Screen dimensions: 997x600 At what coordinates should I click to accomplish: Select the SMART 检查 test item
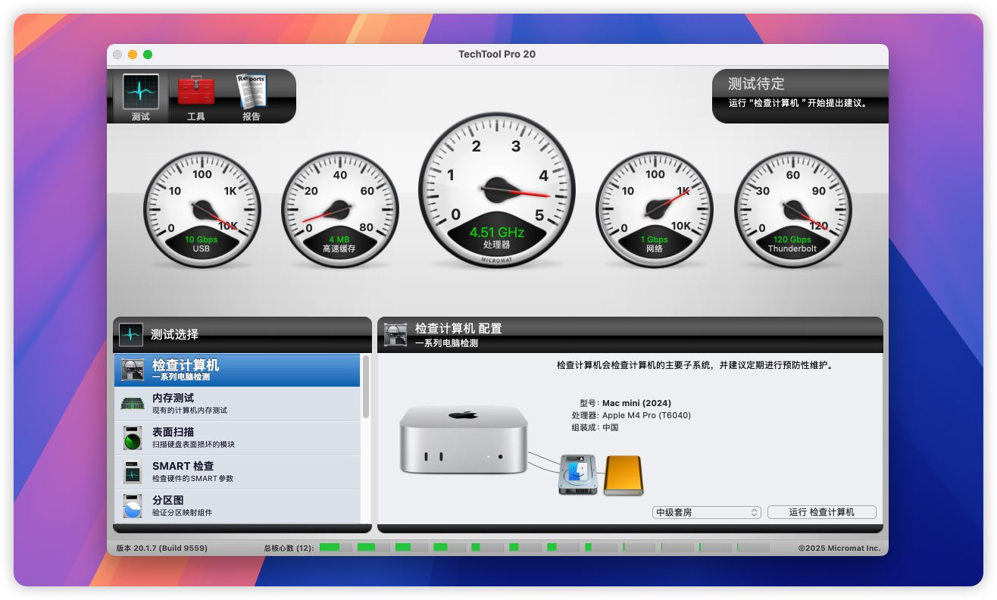[x=237, y=472]
